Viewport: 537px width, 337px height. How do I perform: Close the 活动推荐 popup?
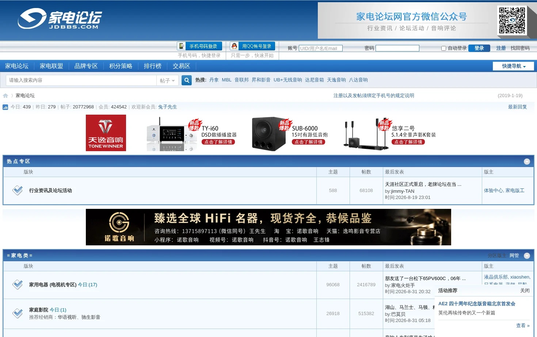coord(525,291)
